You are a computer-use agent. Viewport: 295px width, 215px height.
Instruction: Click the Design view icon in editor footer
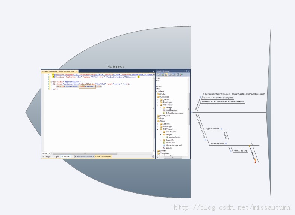click(x=43, y=156)
